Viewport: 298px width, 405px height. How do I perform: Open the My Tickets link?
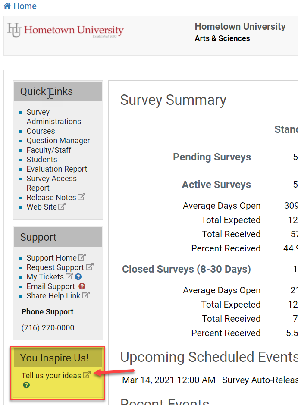tap(45, 277)
